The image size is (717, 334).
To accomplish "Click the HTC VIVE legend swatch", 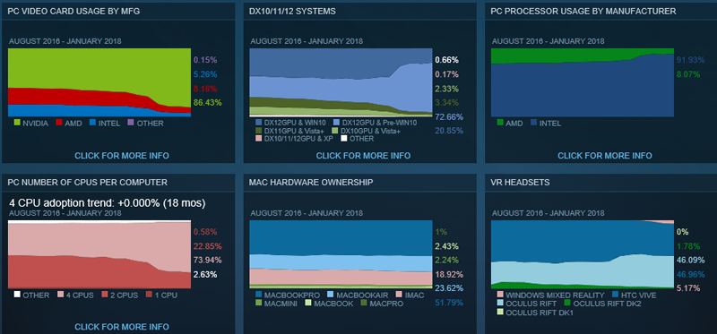I will [x=614, y=295].
